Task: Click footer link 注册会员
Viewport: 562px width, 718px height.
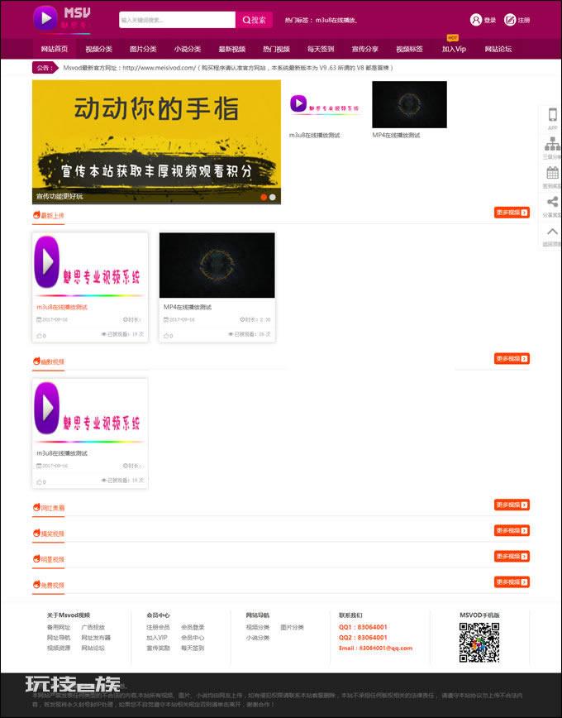Action: point(158,627)
